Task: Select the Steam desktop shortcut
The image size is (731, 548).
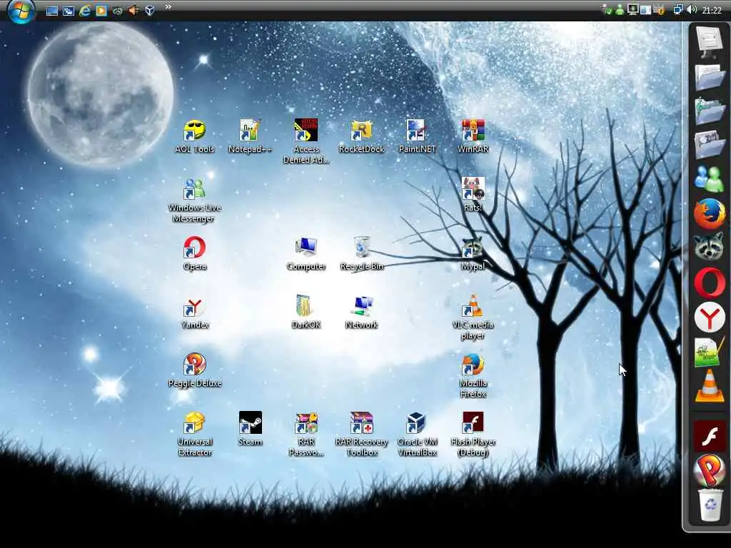Action: click(x=251, y=429)
